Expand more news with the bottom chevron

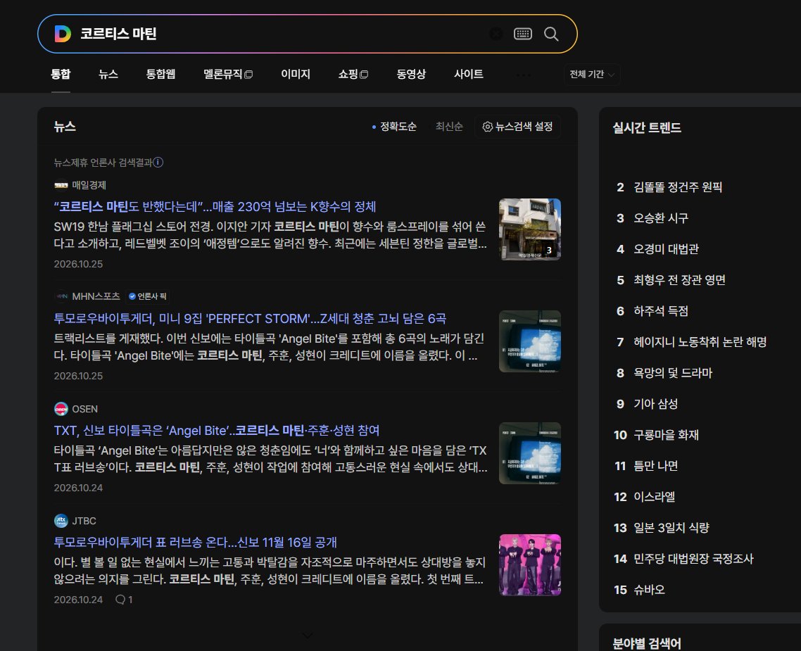click(307, 635)
